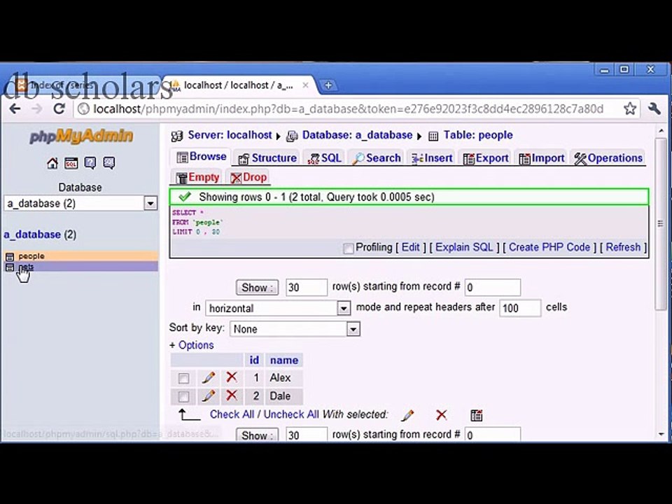Switch to the Structure tab
This screenshot has height=504, width=672.
pos(267,158)
